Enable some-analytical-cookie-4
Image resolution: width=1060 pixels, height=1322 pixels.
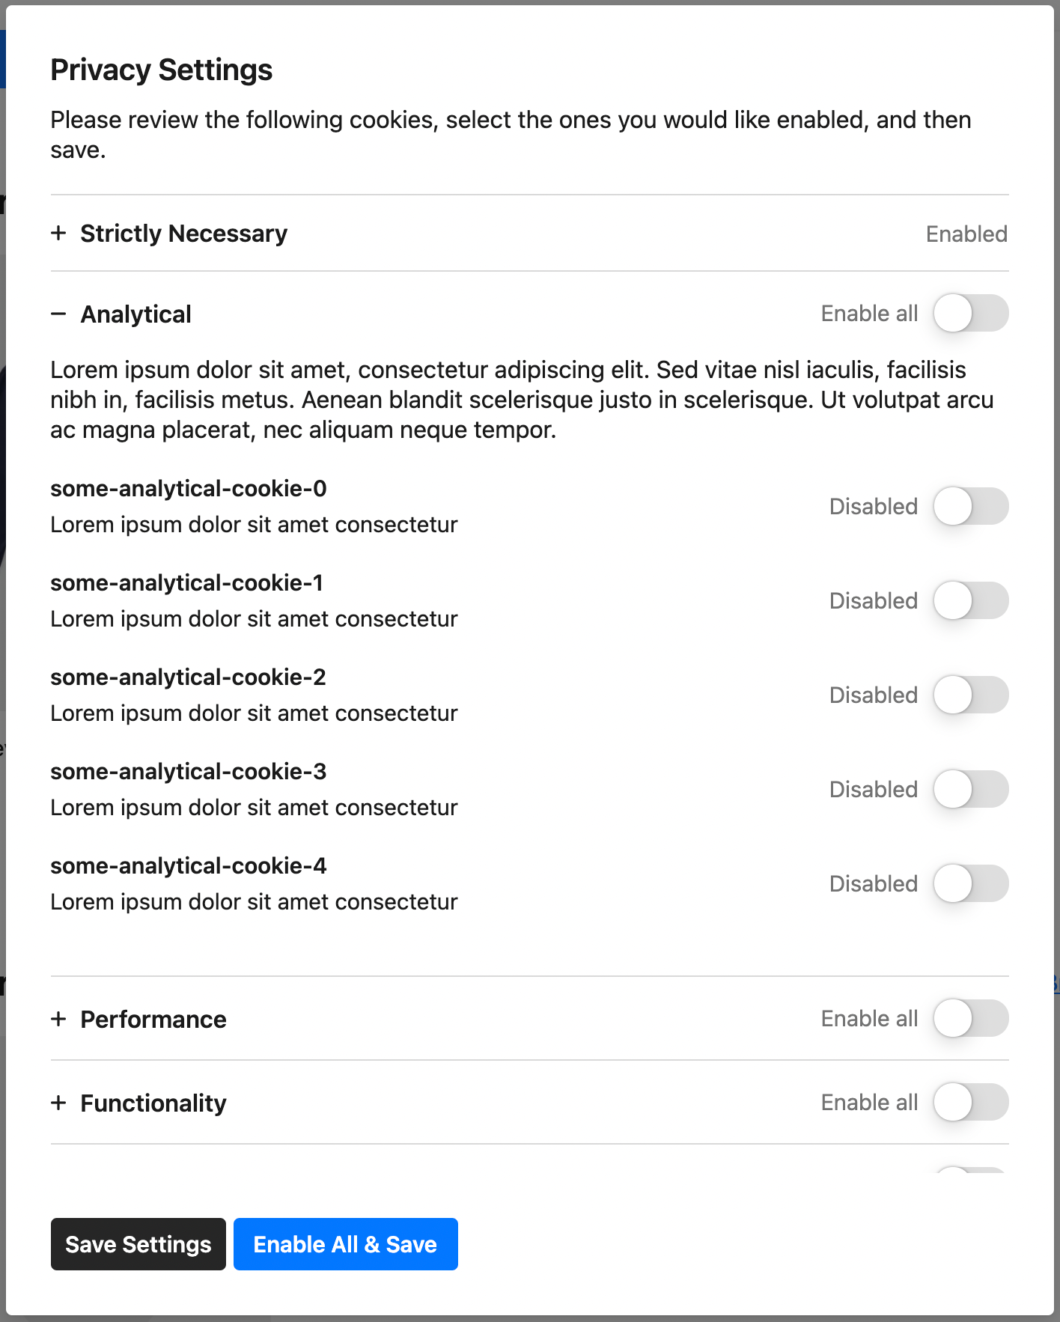click(x=971, y=883)
